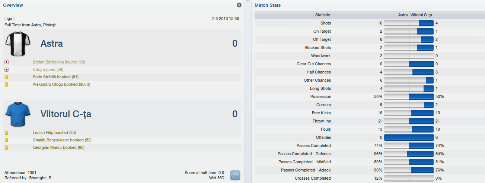Click yellow card icon beside Chakib Benzoukane
The image size is (485, 183).
coord(6,140)
